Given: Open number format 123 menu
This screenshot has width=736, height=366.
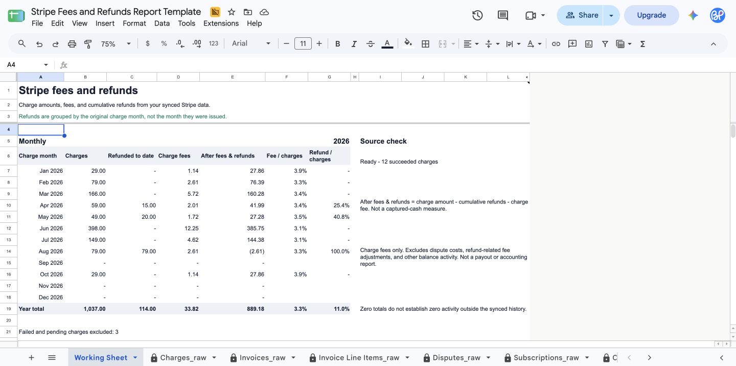Looking at the screenshot, I should tap(214, 44).
